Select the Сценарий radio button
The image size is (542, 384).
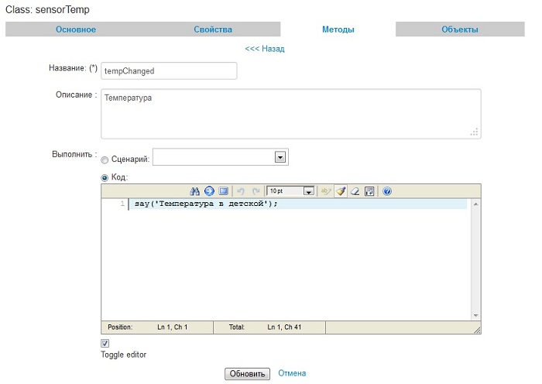coord(105,159)
